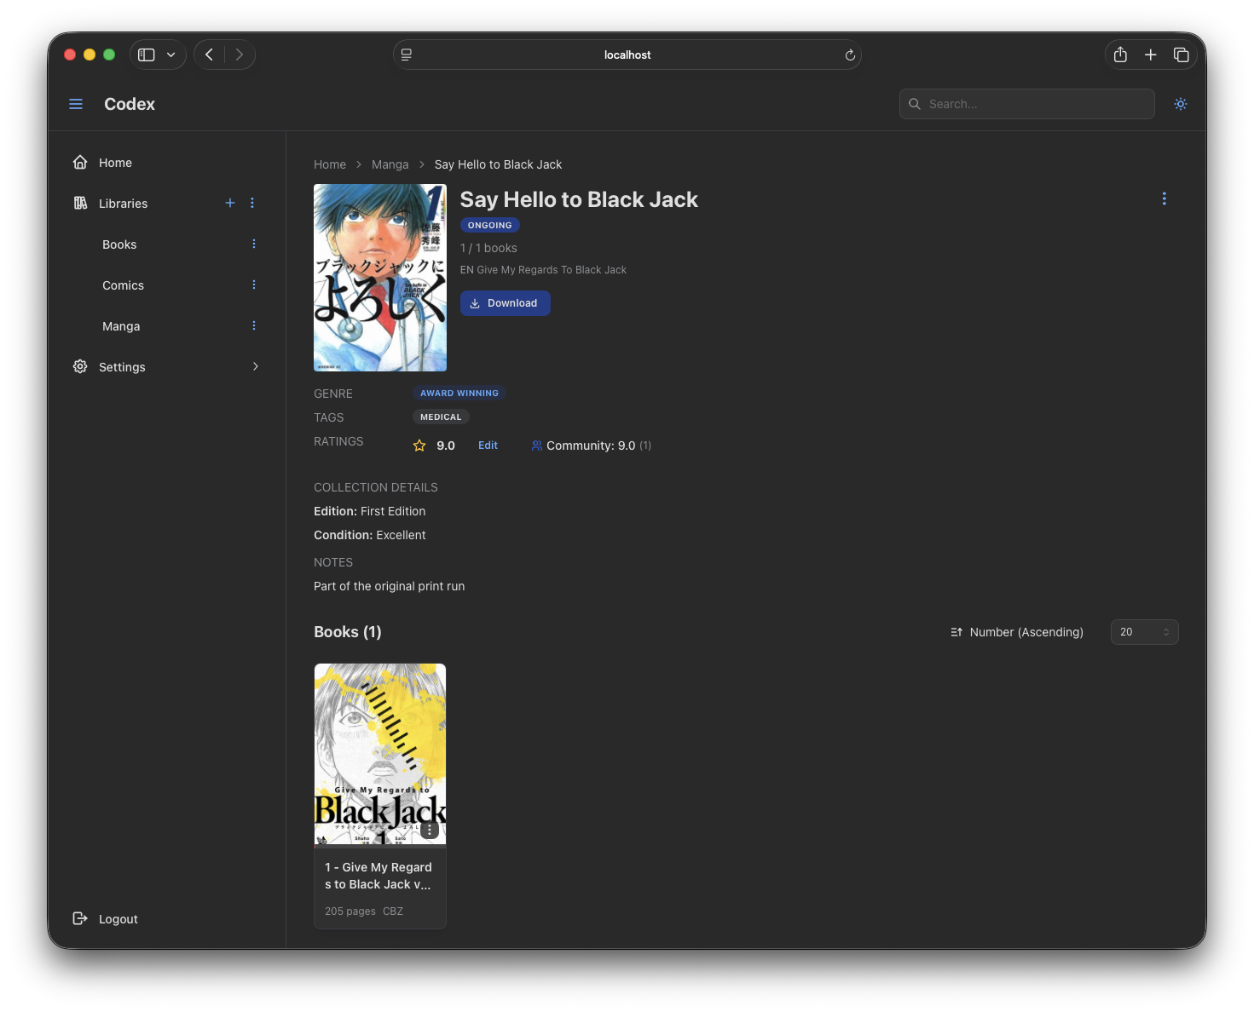
Task: Open the hamburger navigation menu
Action: click(x=76, y=103)
